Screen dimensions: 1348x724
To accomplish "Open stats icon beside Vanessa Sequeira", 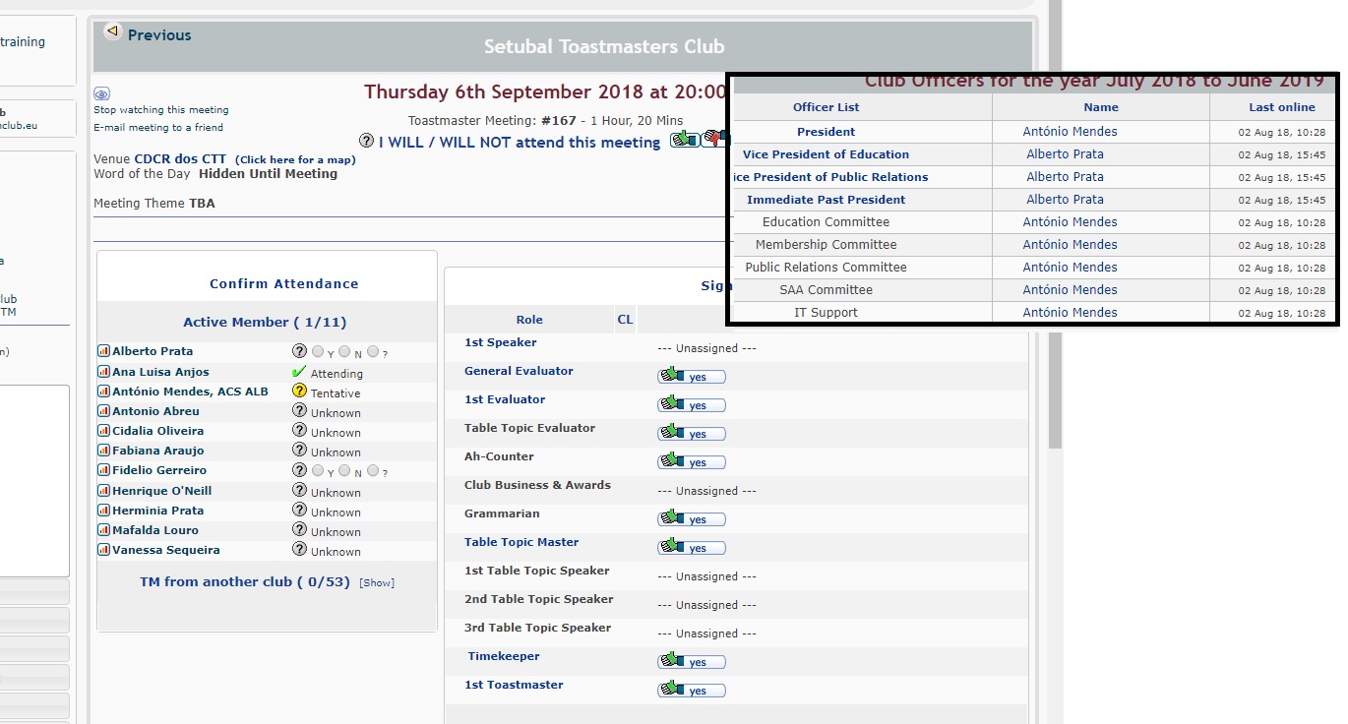I will coord(103,550).
